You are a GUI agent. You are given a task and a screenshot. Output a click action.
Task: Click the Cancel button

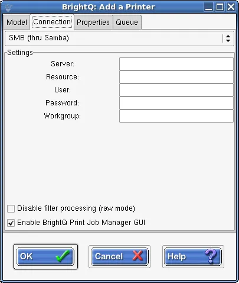(119, 256)
